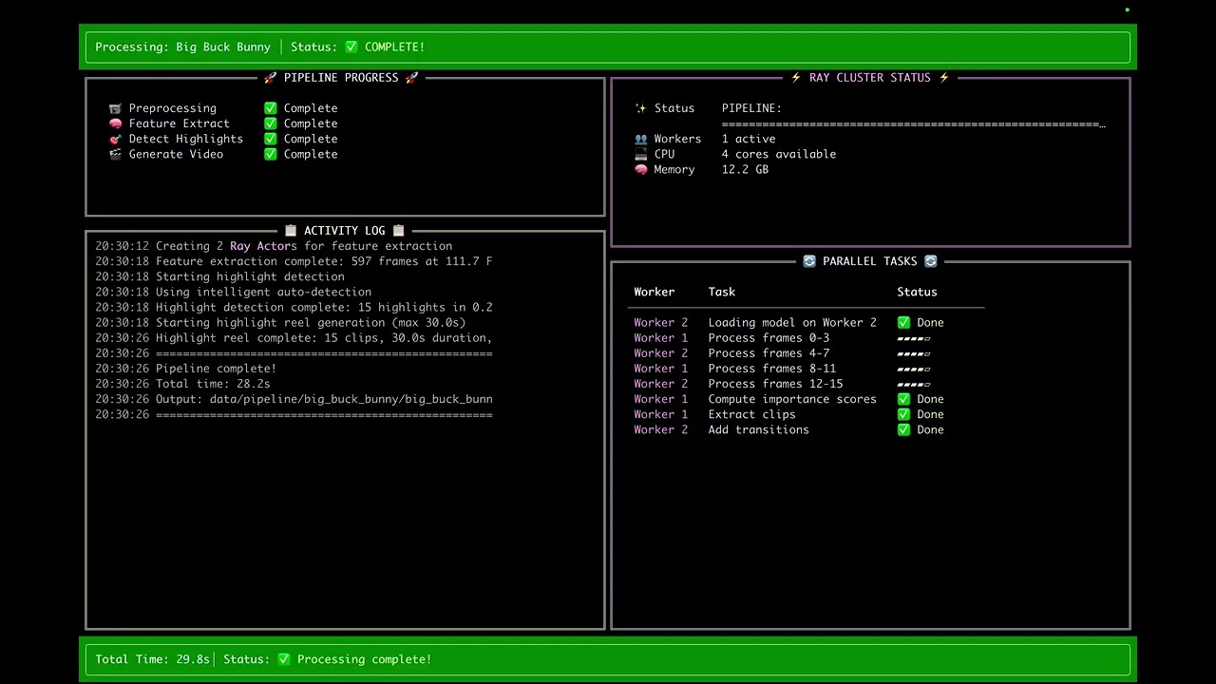Click the Status column header in Parallel Tasks
The height and width of the screenshot is (684, 1216).
pyautogui.click(x=917, y=292)
